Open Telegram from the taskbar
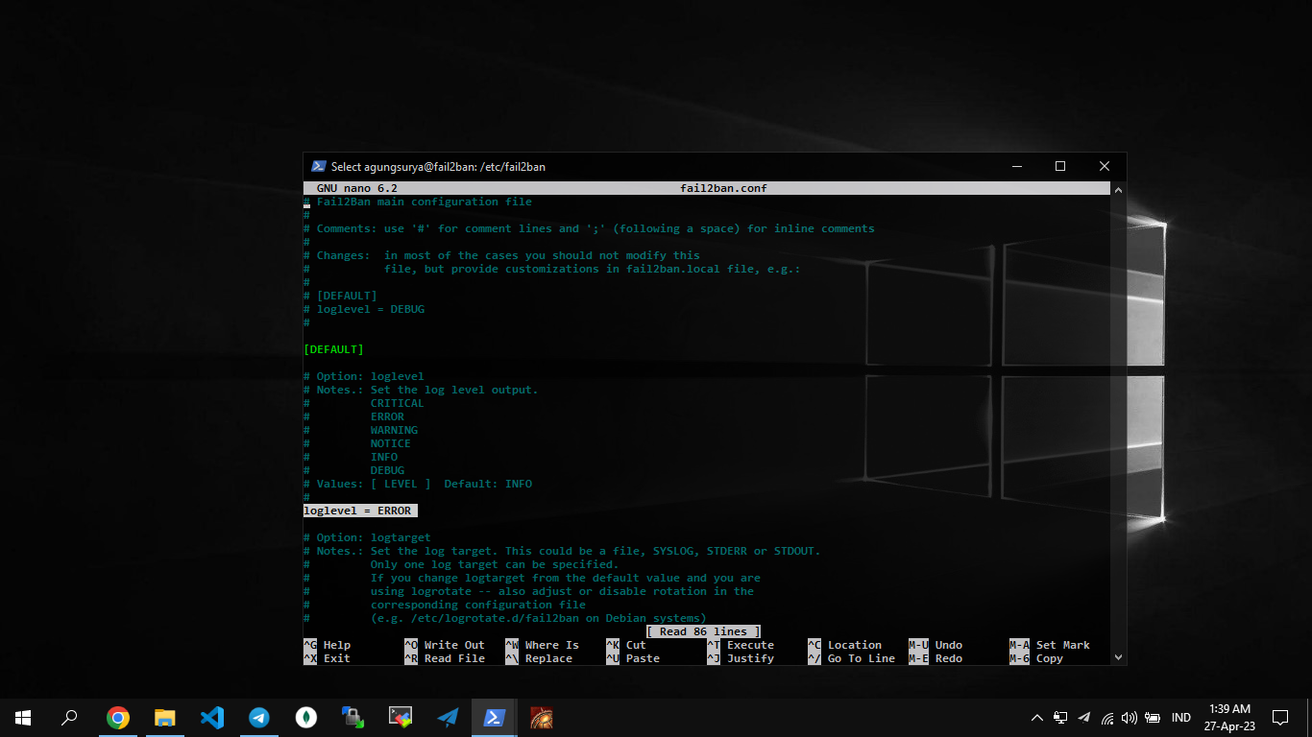The image size is (1312, 737). (x=259, y=718)
